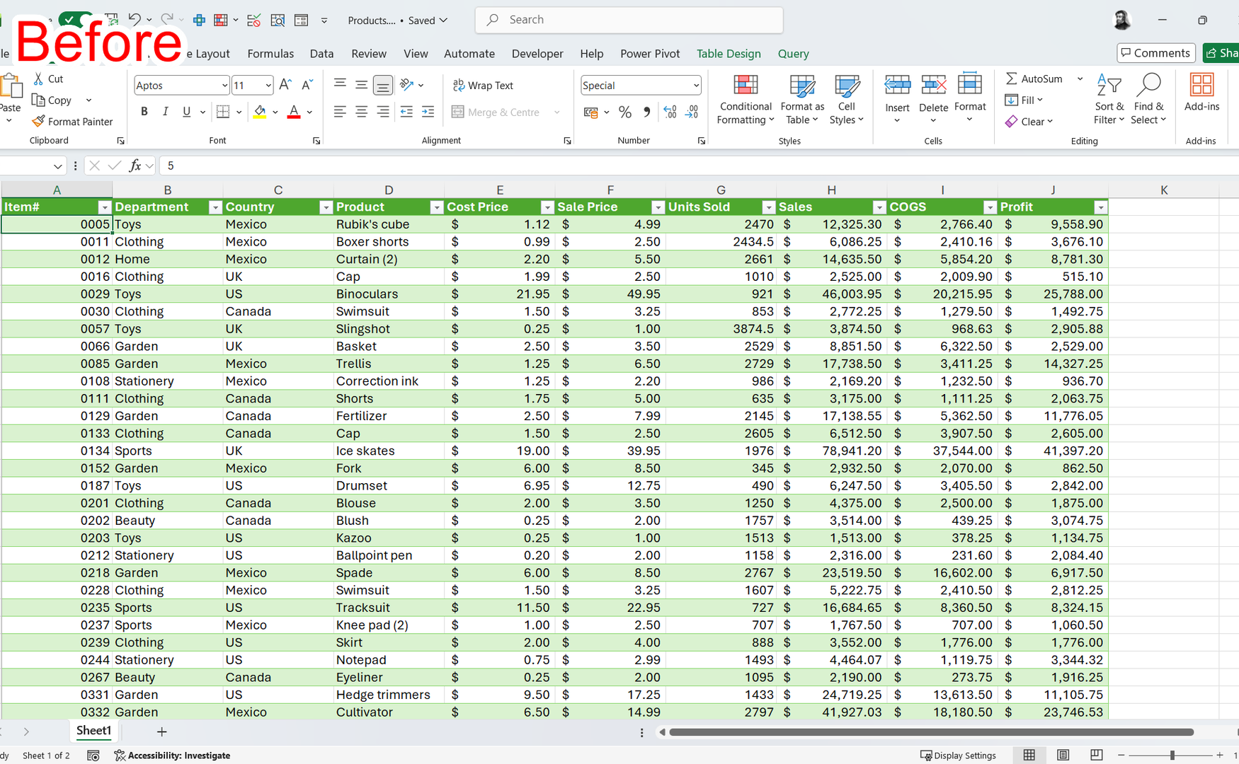1239x764 pixels.
Task: Switch to the Review tab
Action: point(369,54)
